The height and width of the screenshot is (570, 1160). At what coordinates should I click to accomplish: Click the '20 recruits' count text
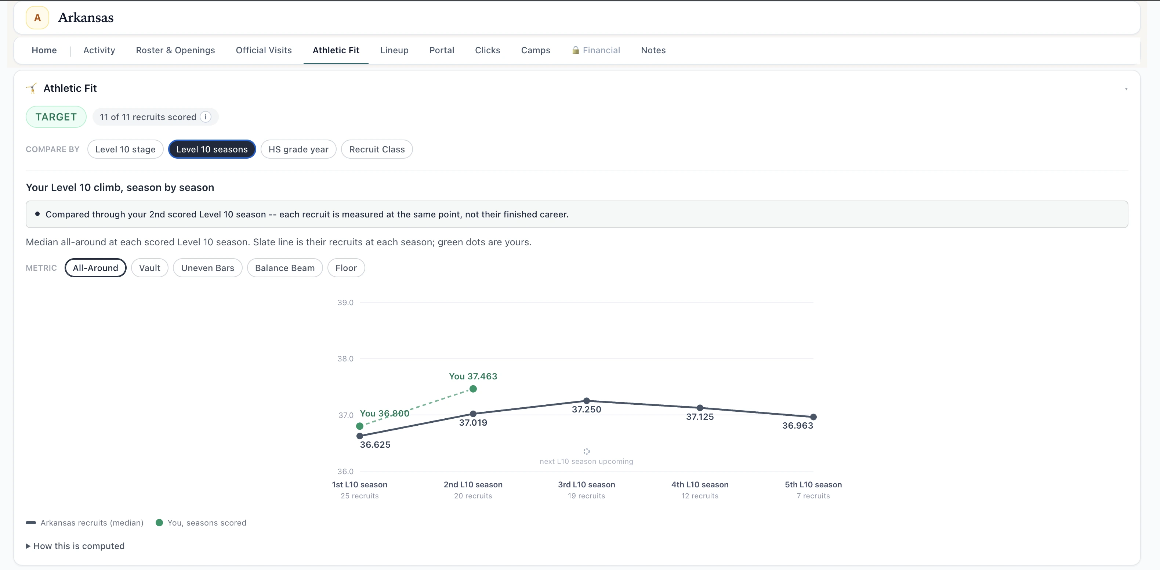tap(473, 496)
